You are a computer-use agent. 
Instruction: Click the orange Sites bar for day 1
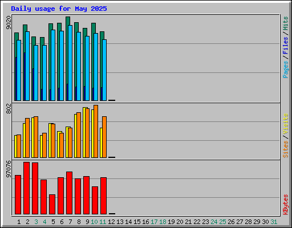click(x=19, y=146)
